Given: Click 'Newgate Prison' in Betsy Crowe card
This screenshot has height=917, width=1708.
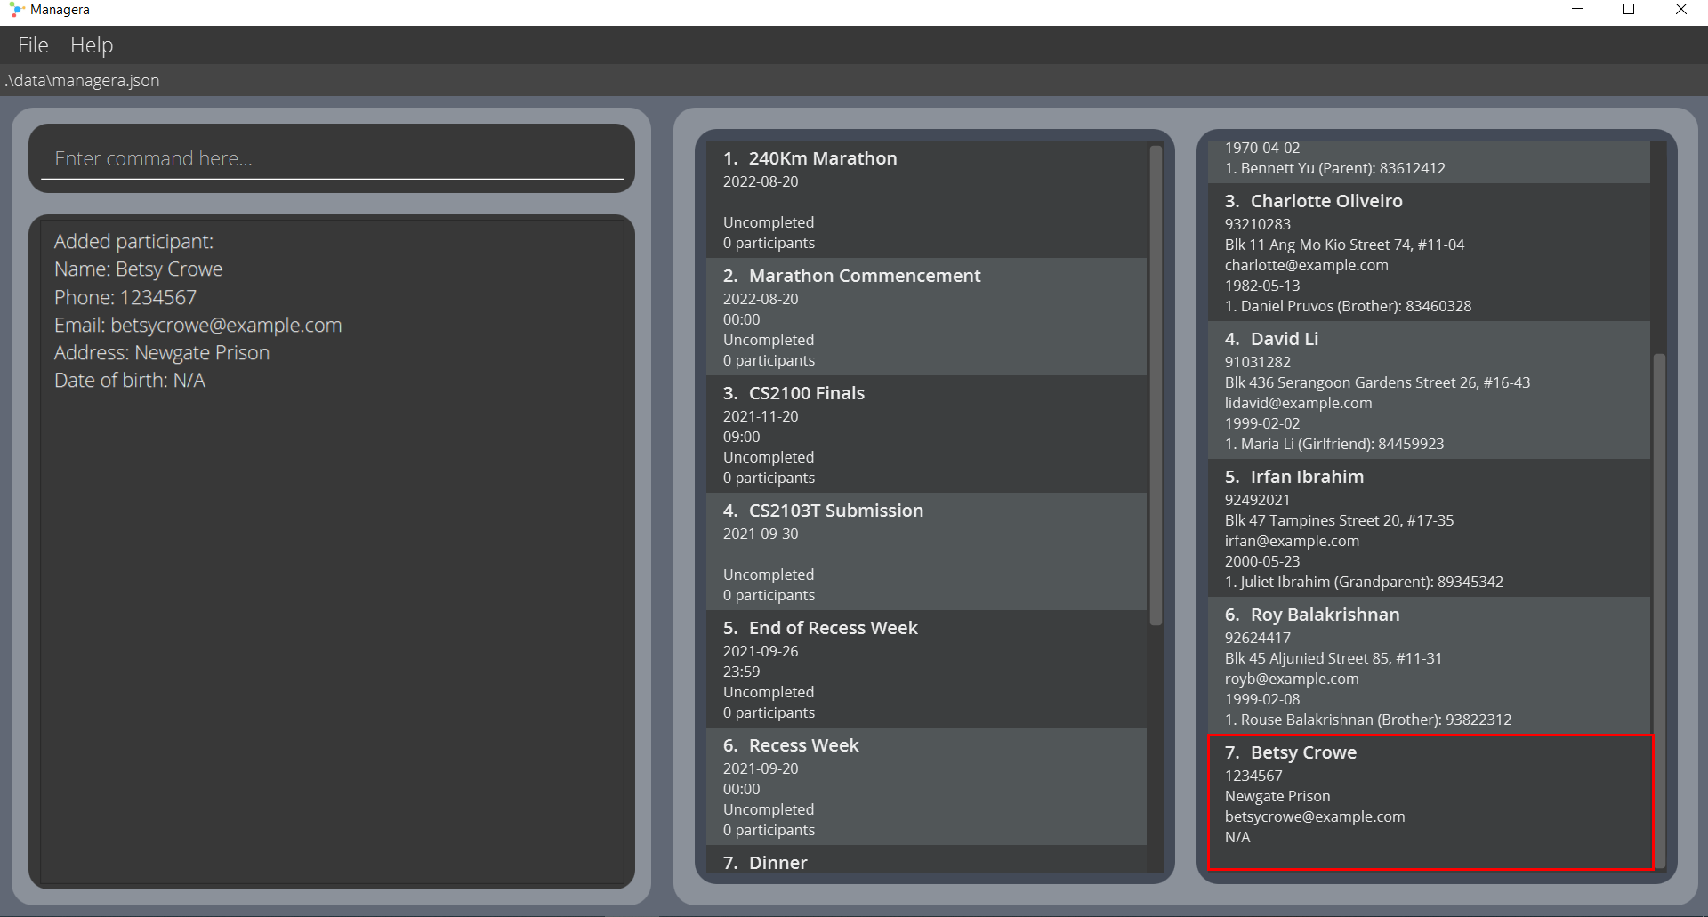Looking at the screenshot, I should 1277,796.
